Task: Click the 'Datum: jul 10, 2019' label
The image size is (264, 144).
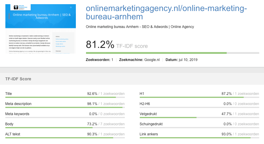Action: click(x=182, y=60)
